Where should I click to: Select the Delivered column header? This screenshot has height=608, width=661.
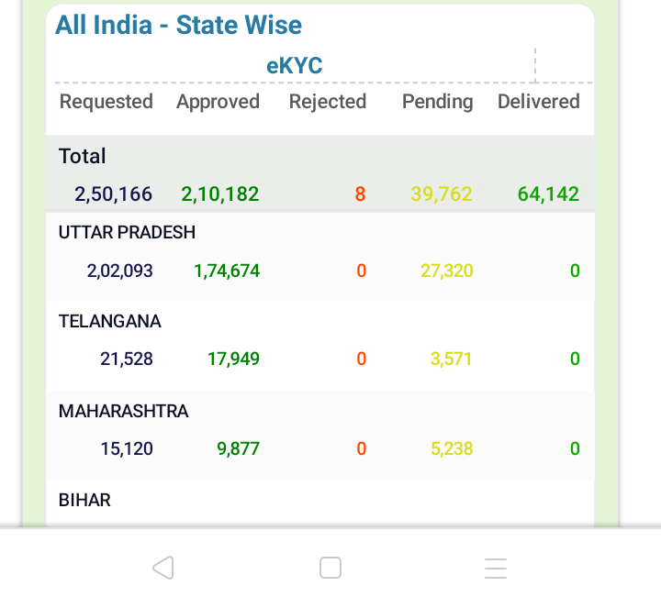tap(539, 102)
